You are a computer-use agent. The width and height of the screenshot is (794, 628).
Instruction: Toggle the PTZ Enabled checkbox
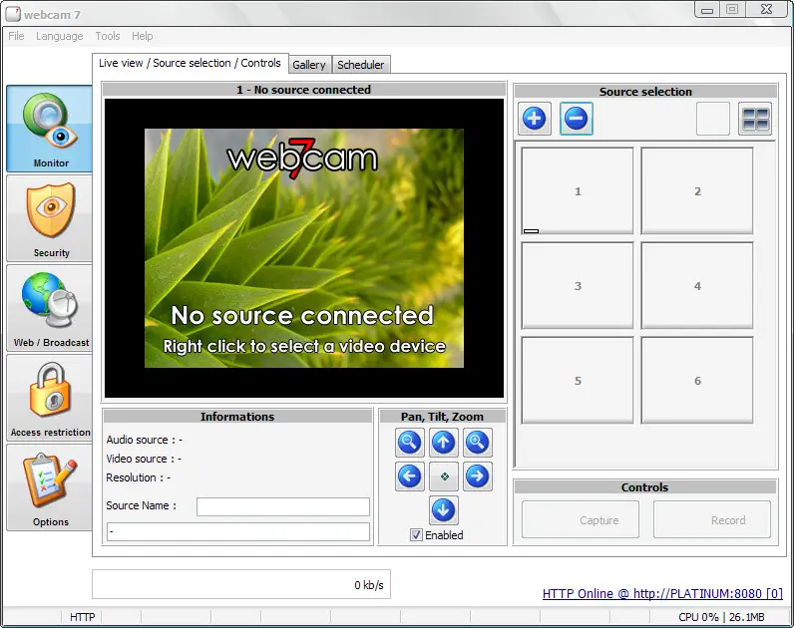(x=416, y=535)
